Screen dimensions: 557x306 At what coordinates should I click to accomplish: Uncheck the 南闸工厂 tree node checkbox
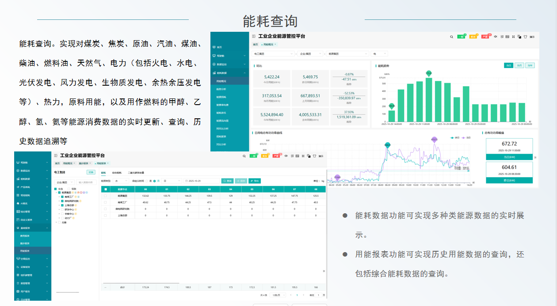tap(62, 196)
